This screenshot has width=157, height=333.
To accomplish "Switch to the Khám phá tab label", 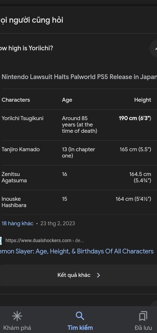I will tap(17, 328).
